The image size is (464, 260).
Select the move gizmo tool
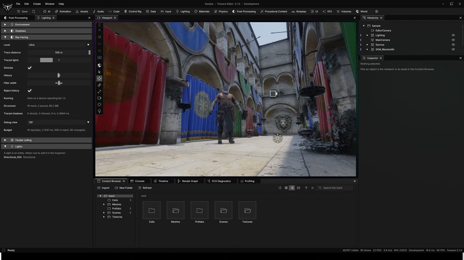pyautogui.click(x=99, y=78)
